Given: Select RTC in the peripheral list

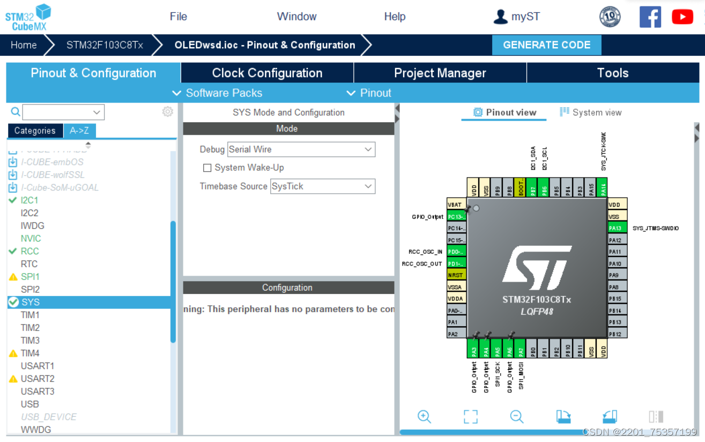Looking at the screenshot, I should (29, 264).
